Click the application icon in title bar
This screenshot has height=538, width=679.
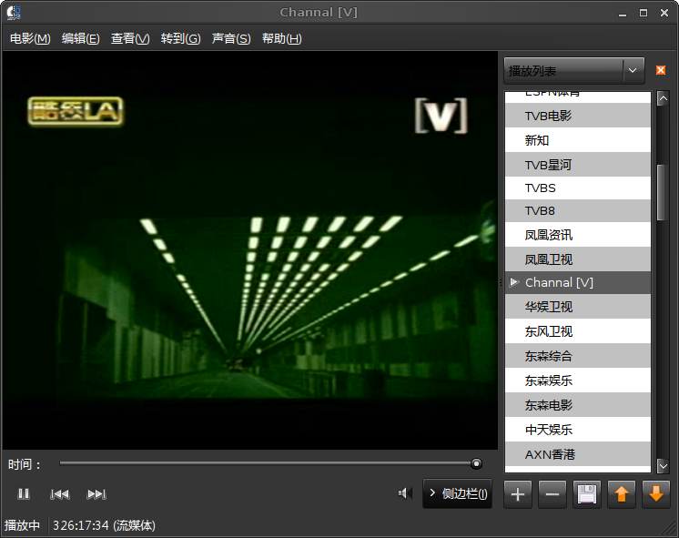coord(14,12)
